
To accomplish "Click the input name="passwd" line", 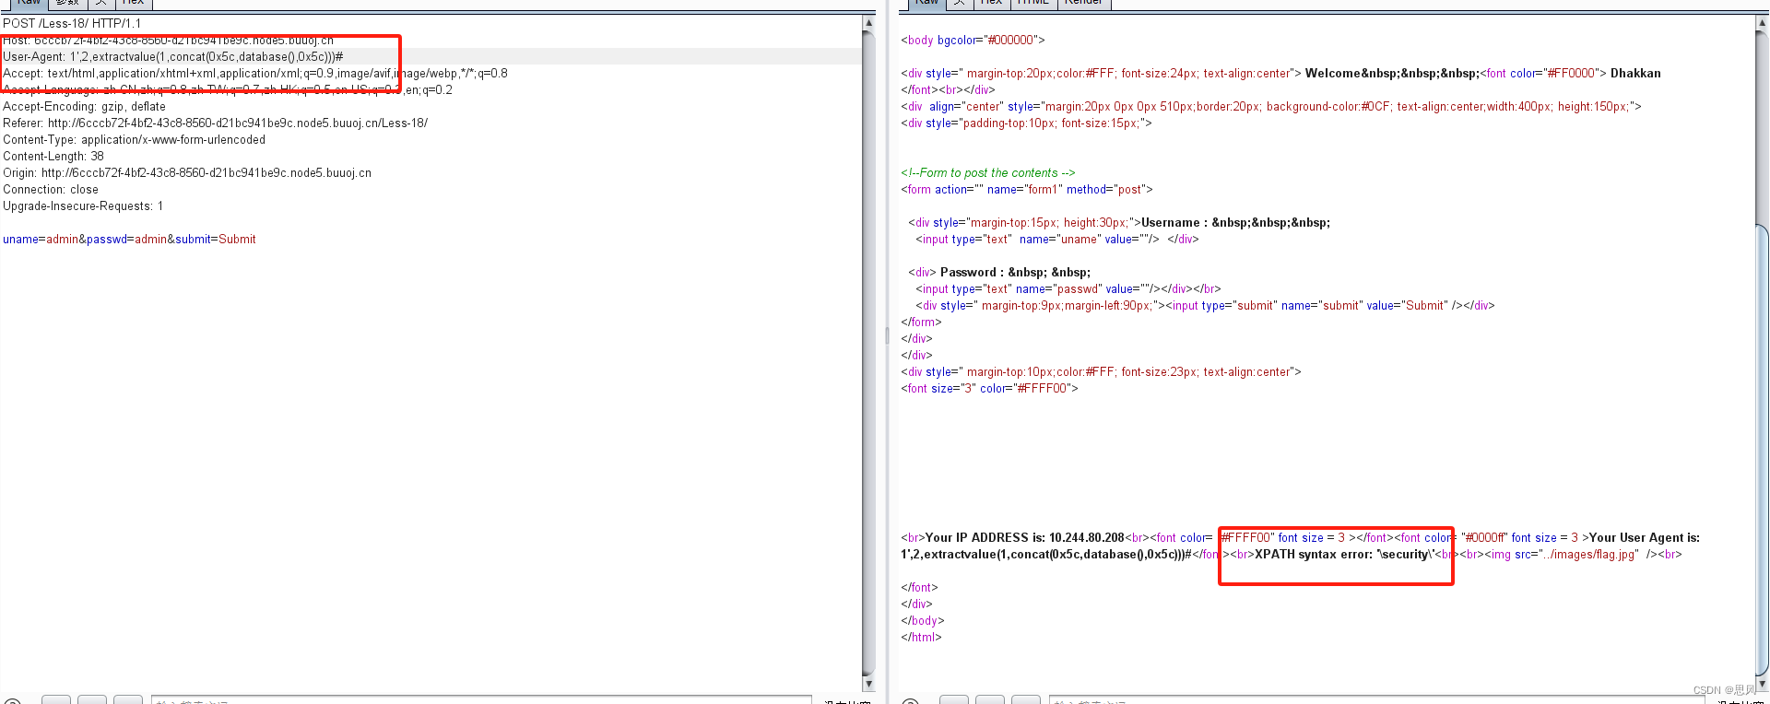I will point(1068,288).
